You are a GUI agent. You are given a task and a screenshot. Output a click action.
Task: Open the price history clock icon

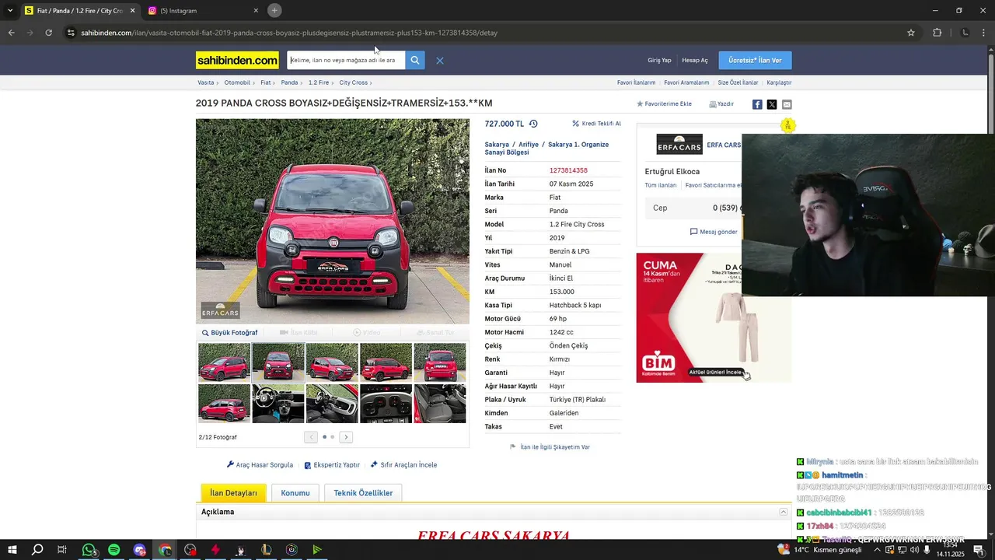click(x=533, y=124)
